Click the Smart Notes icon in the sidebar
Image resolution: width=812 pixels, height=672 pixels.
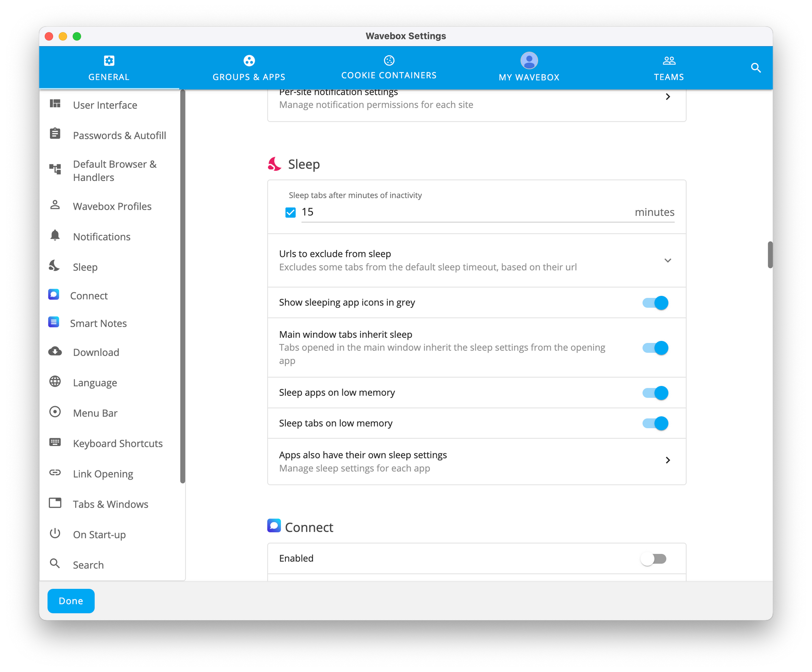(54, 322)
